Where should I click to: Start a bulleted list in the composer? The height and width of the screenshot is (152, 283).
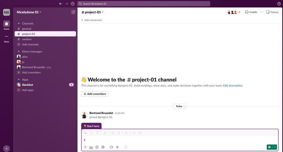[119, 133]
